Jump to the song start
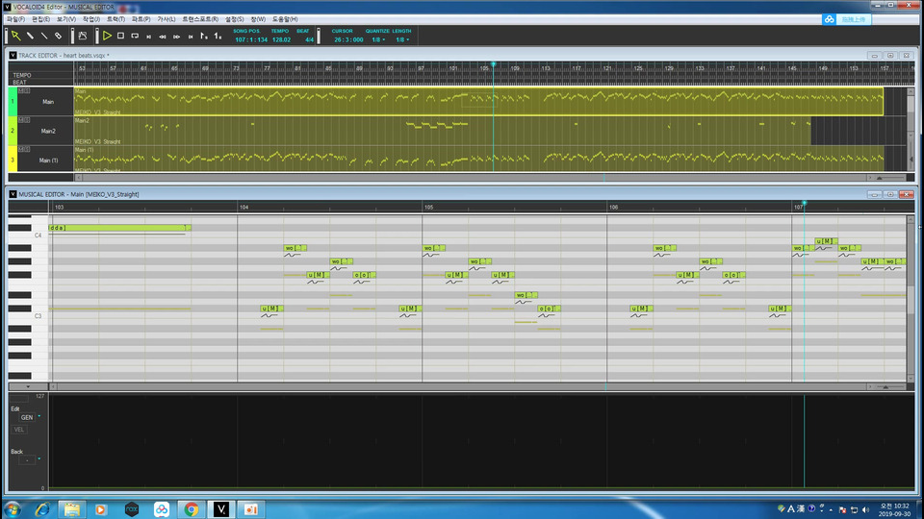Screen dimensions: 924x519 pyautogui.click(x=148, y=37)
